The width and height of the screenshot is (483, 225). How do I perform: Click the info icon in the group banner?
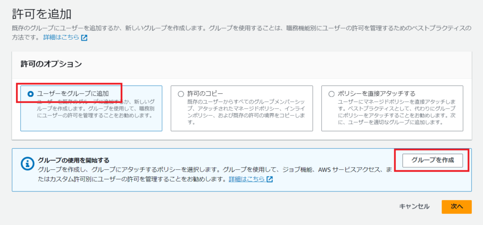[25, 164]
